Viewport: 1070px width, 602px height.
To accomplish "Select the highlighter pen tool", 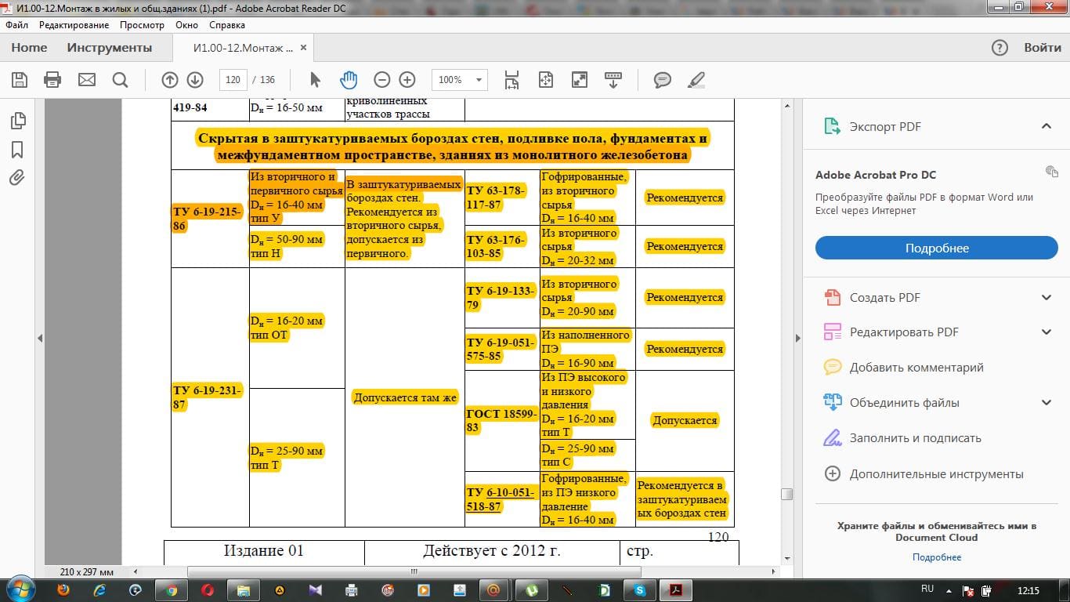I will coord(695,80).
